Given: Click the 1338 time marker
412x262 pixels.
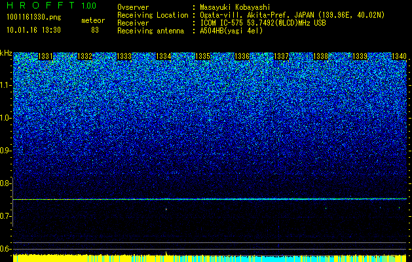Looking at the screenshot, I should pos(321,56).
